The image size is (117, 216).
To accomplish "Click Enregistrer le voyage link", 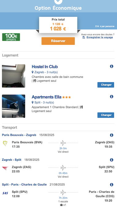I will coord(100,37).
